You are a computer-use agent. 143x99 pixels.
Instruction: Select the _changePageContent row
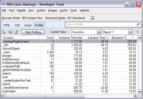coord(69,42)
